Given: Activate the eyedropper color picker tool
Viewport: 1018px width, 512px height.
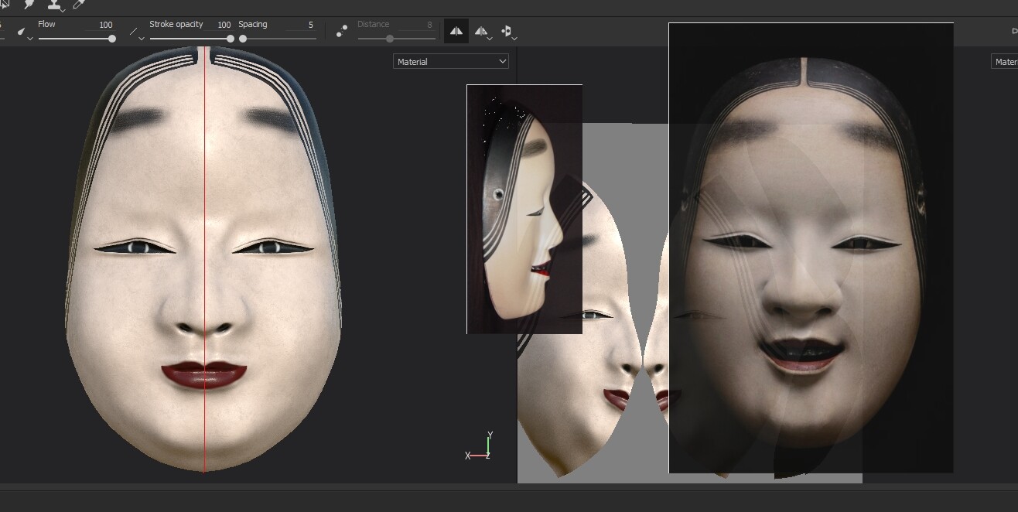Looking at the screenshot, I should pyautogui.click(x=77, y=4).
